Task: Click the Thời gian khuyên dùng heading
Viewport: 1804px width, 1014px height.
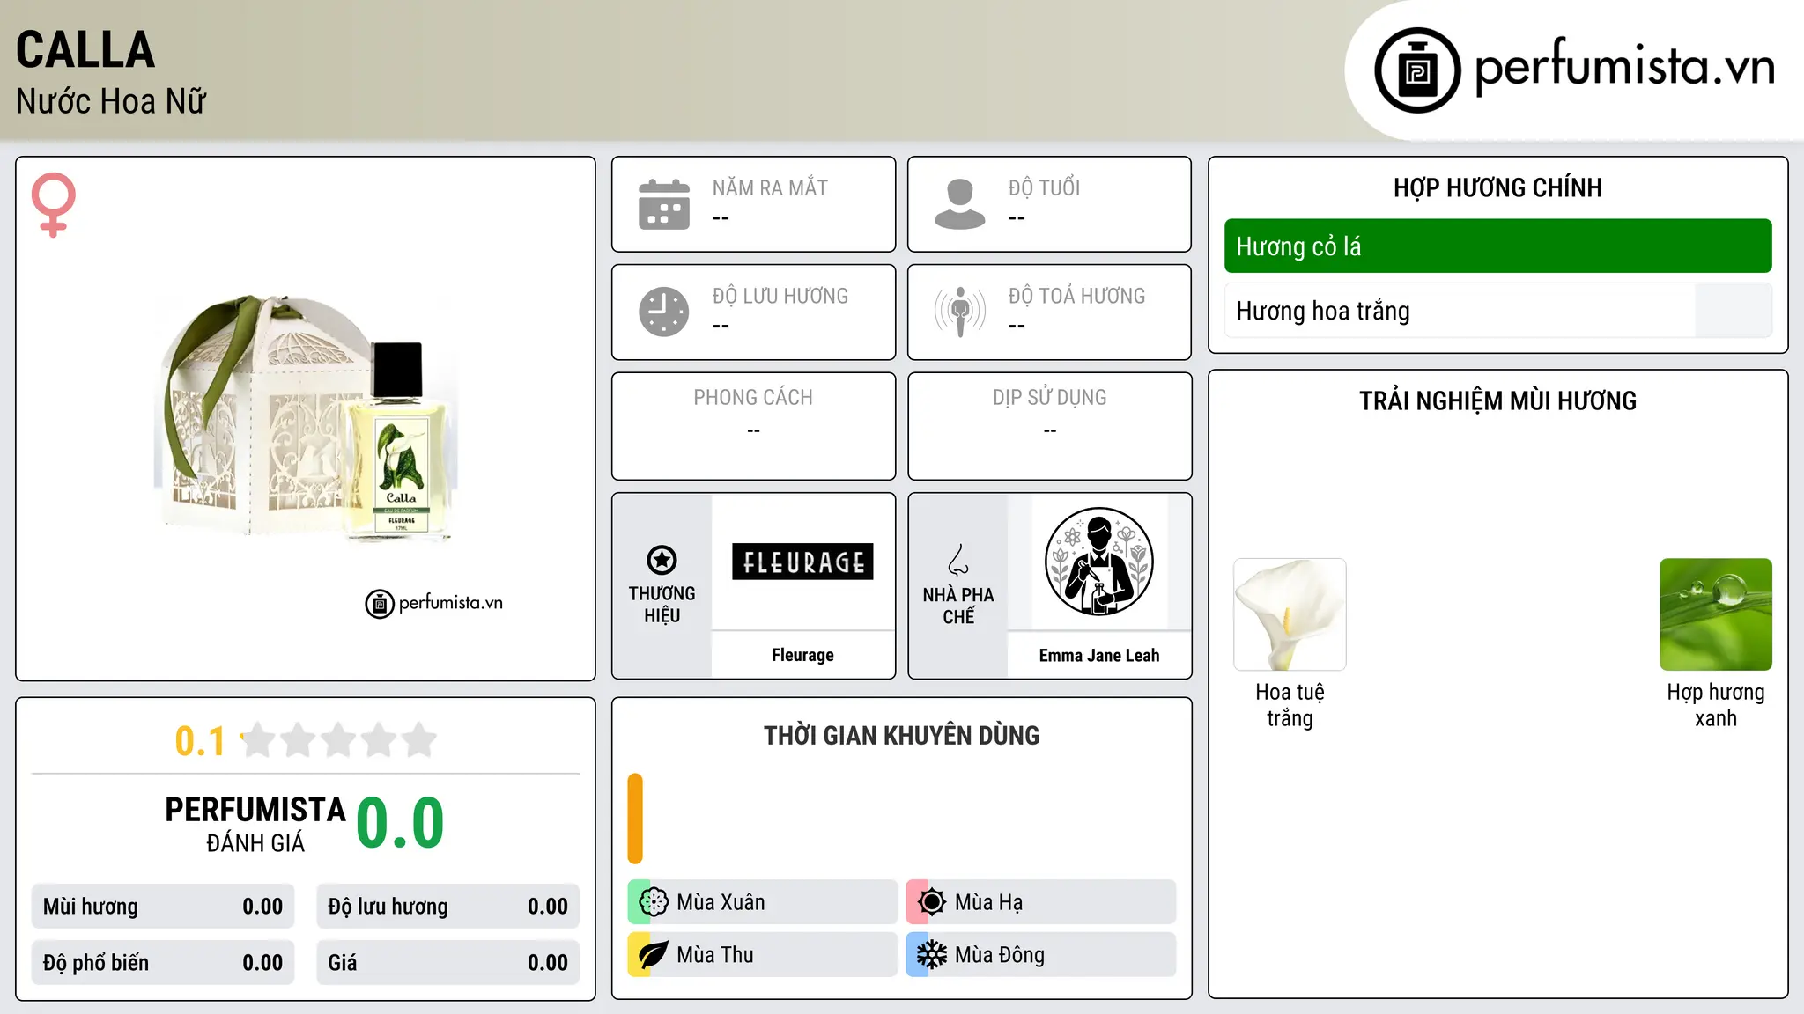Action: point(901,736)
